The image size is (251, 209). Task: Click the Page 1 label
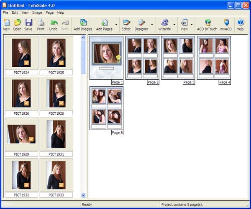117,82
